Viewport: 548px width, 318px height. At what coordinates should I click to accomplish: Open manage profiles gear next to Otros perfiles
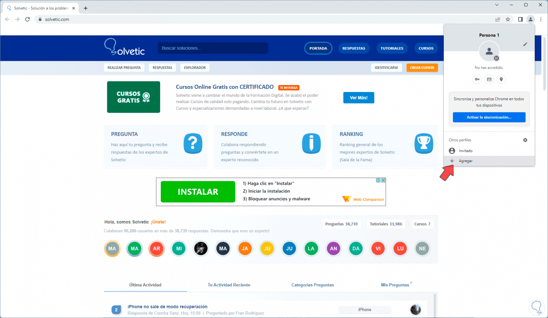525,140
